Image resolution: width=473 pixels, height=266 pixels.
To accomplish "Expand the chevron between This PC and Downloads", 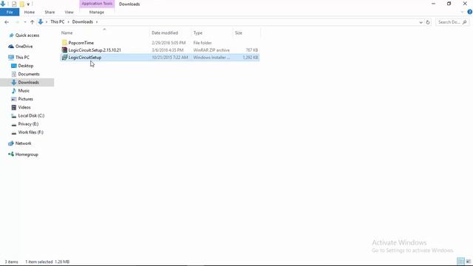I will [69, 21].
